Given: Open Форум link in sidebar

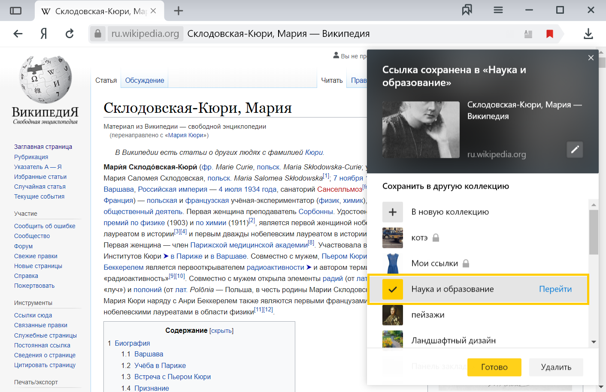Looking at the screenshot, I should coord(23,246).
